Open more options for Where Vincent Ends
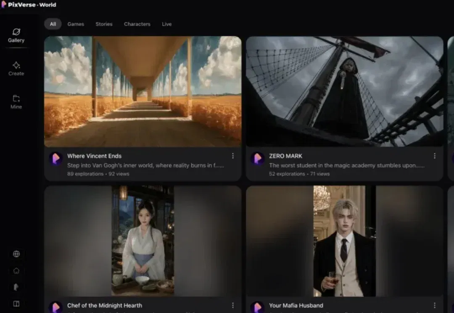Screen dimensions: 454x313 [x=233, y=156]
